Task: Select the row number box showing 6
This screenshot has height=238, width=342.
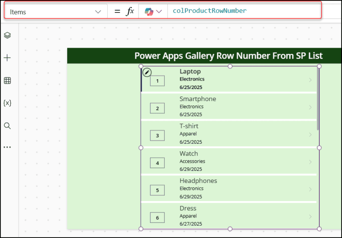Action: 157,218
